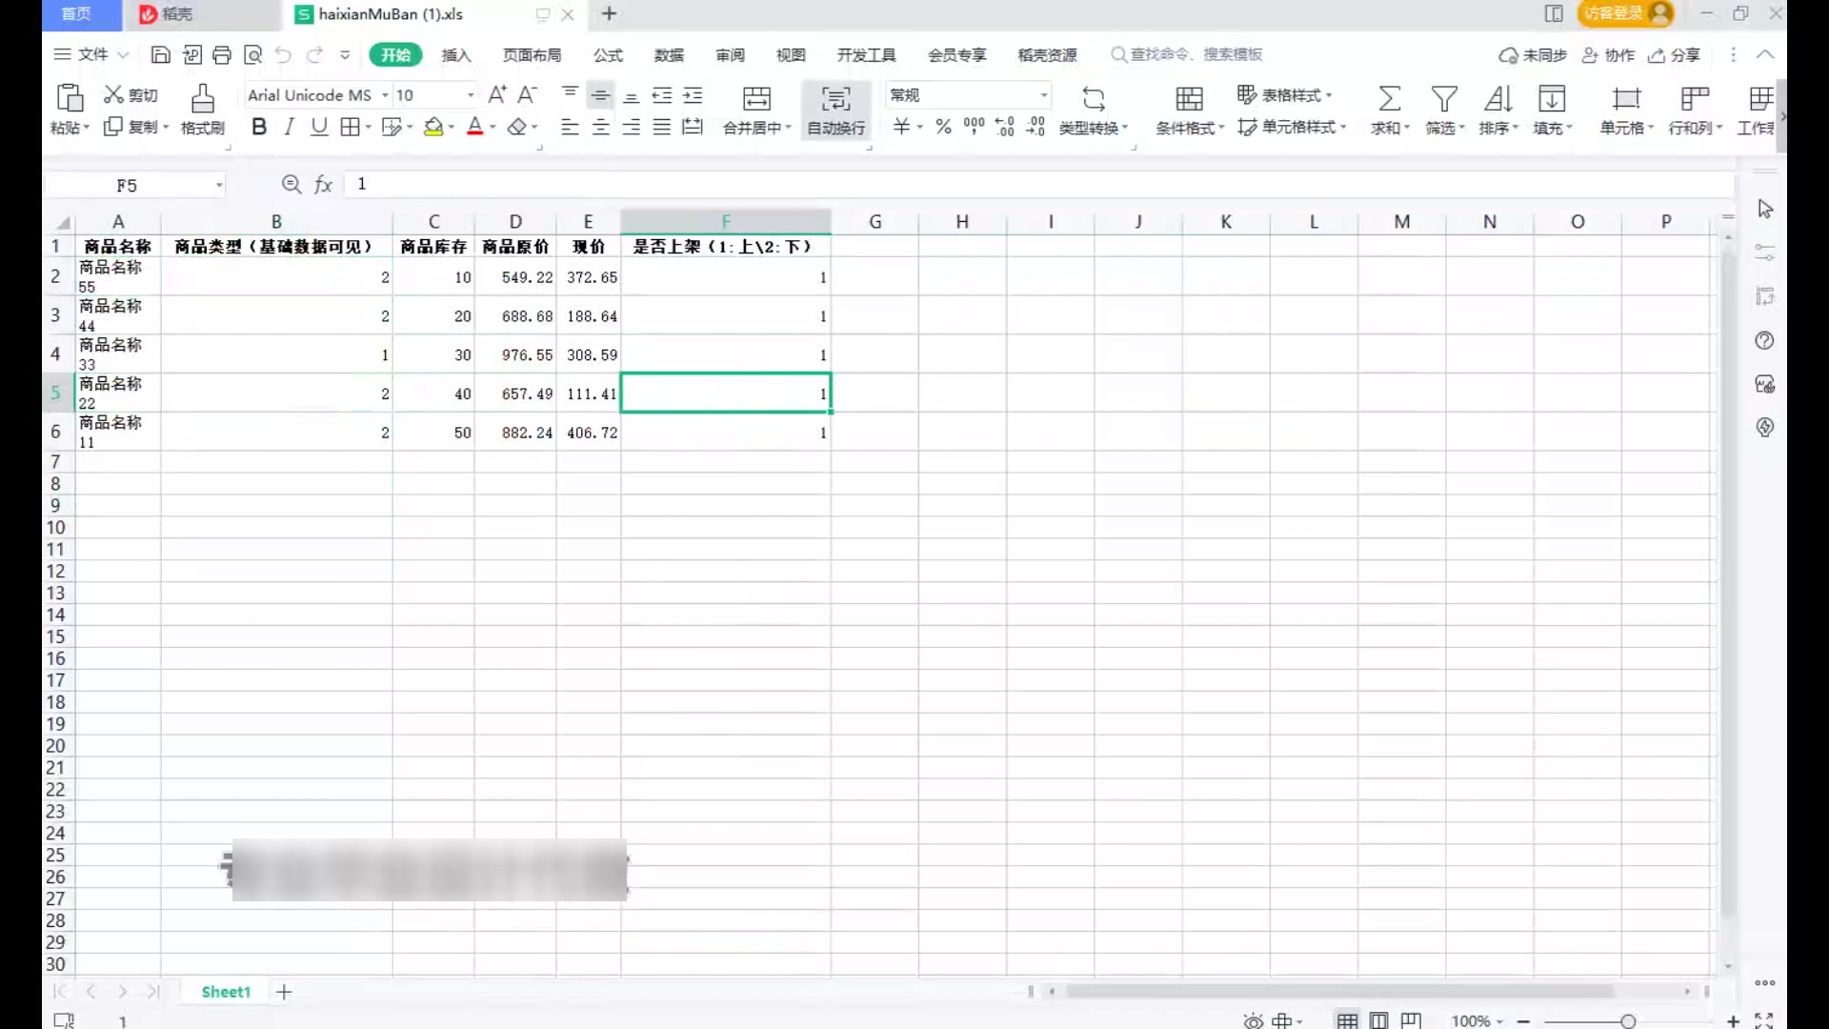
Task: Select the Sheet1 worksheet tab
Action: pos(226,992)
